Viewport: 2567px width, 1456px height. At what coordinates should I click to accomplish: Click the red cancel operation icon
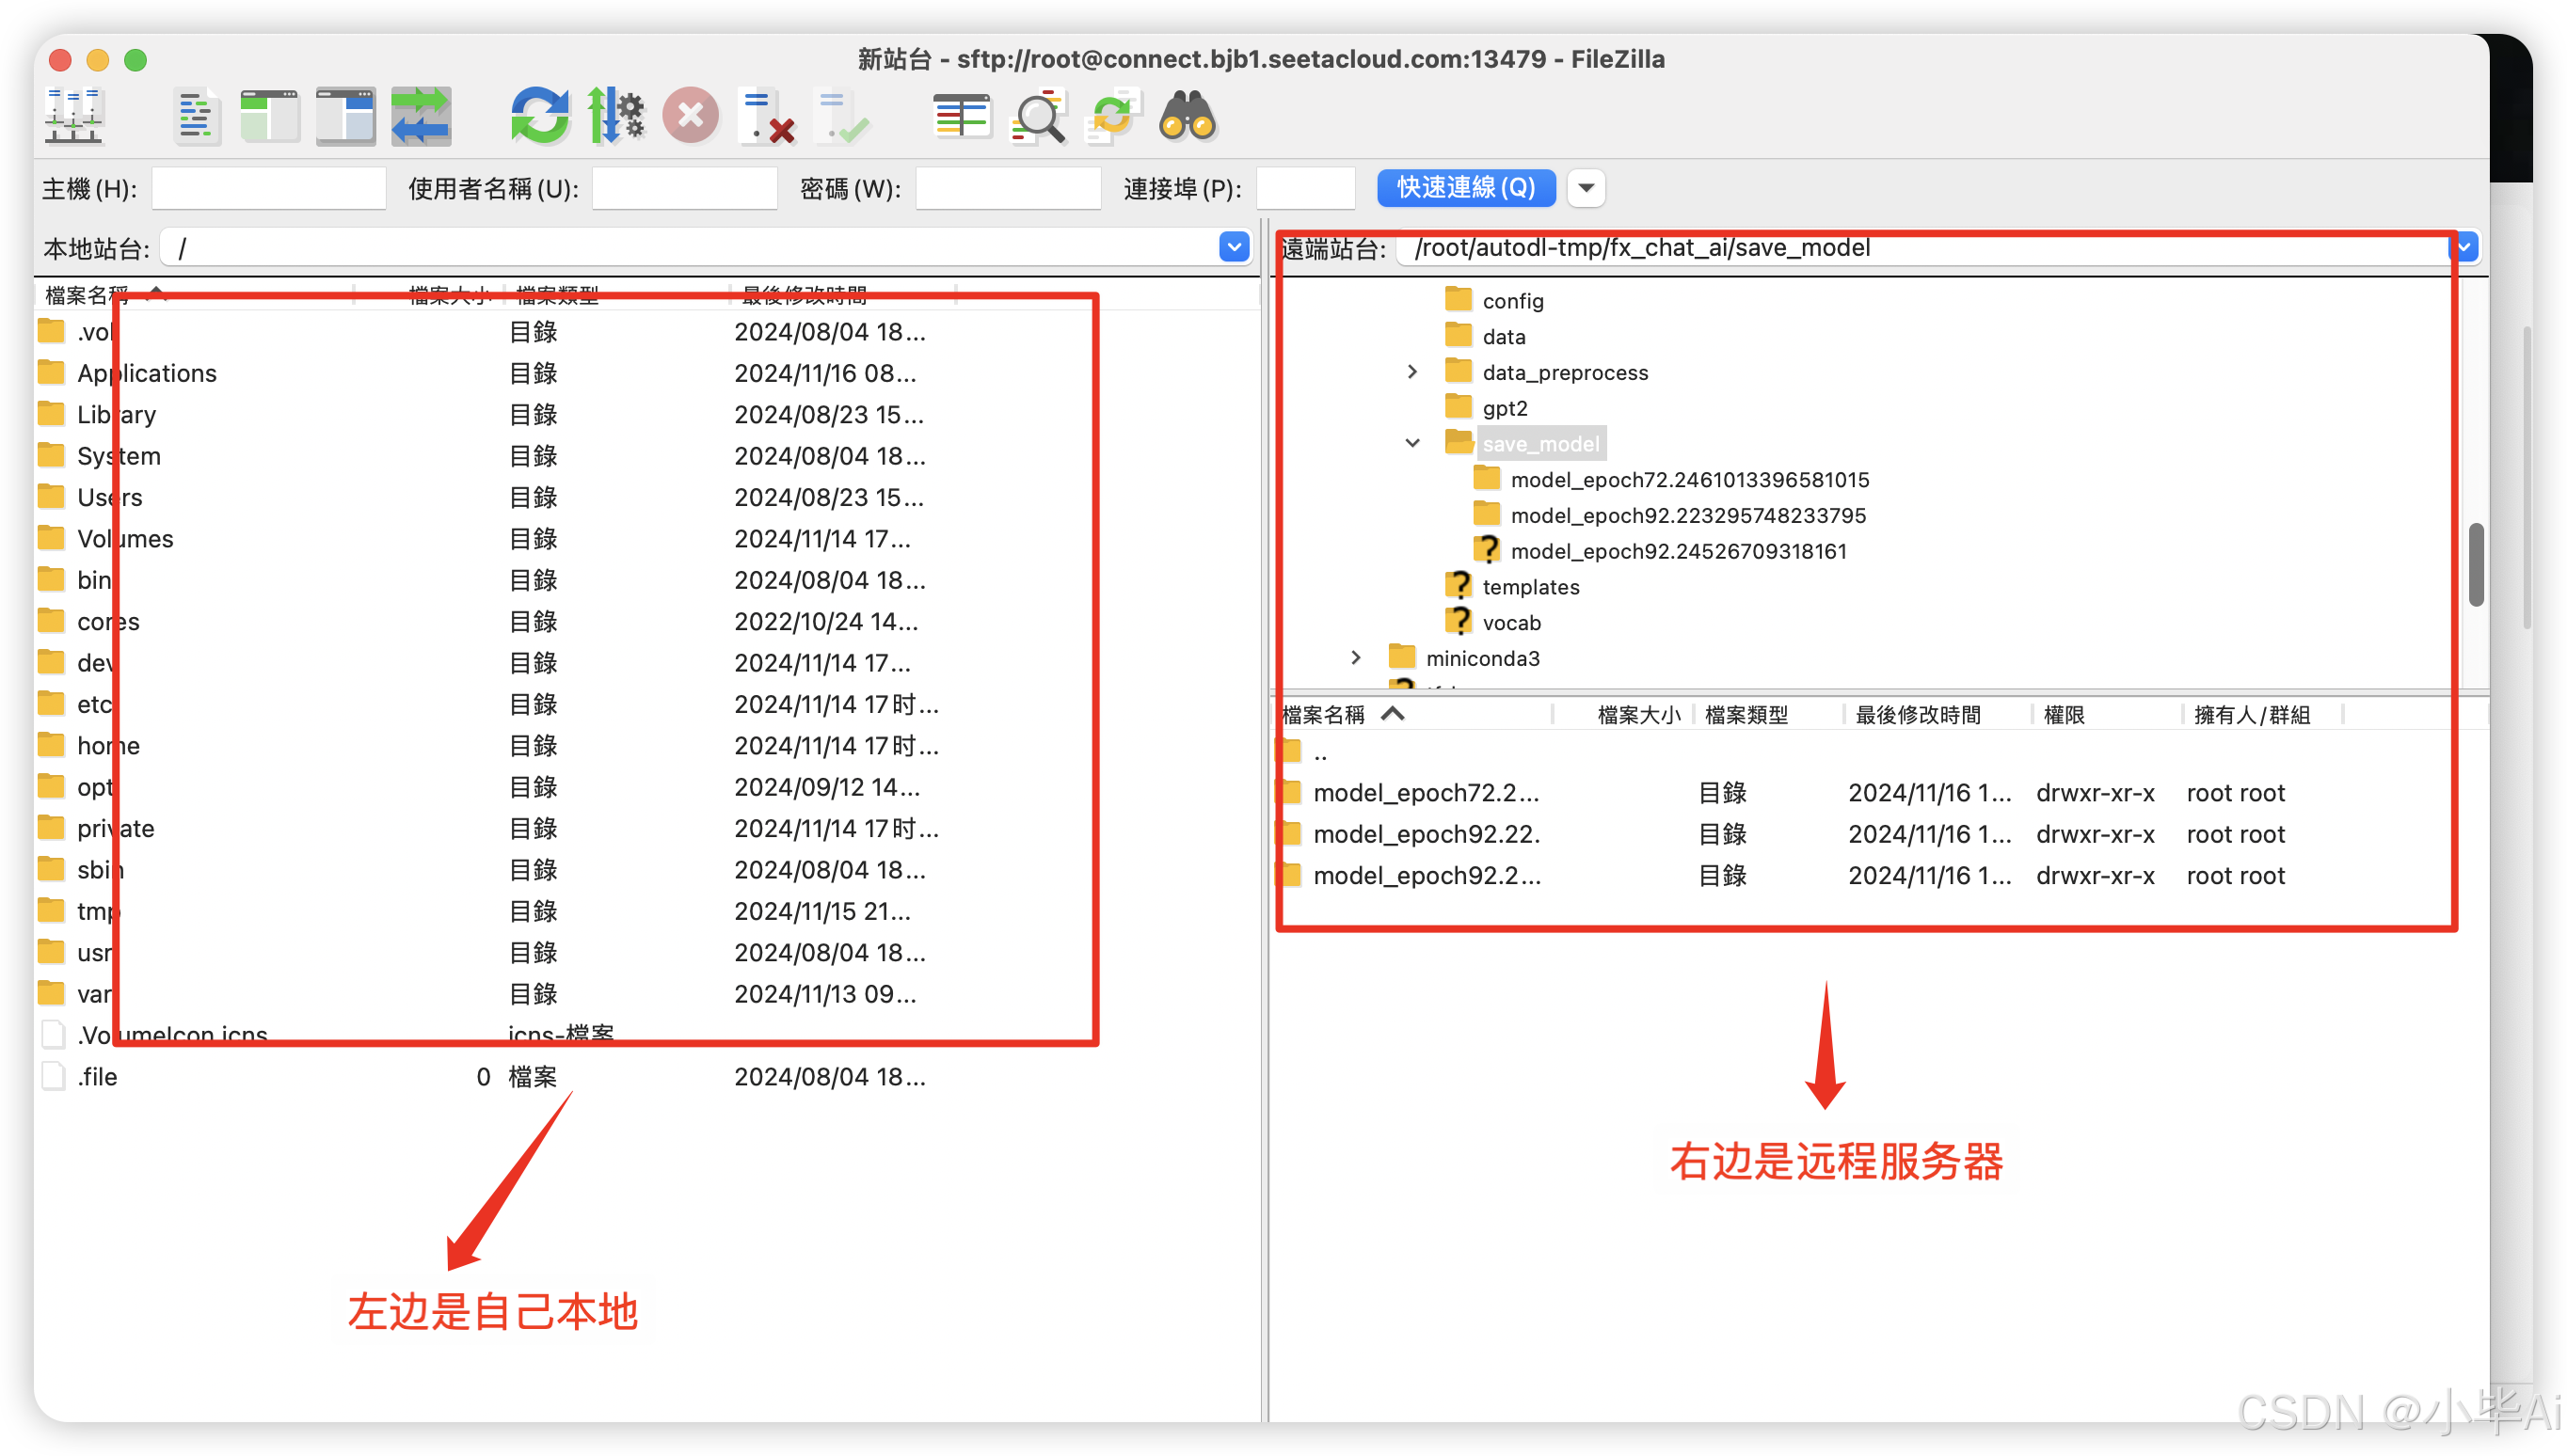[691, 117]
